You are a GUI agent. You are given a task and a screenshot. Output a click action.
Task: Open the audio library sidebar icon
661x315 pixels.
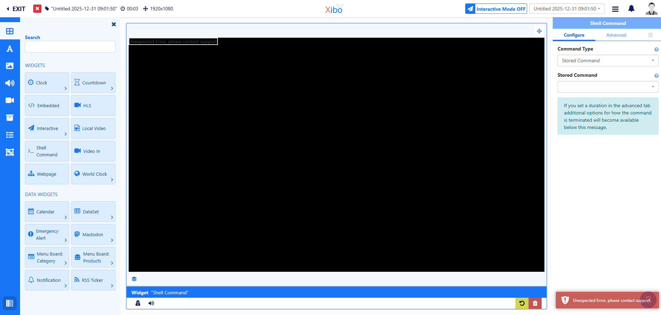click(10, 83)
